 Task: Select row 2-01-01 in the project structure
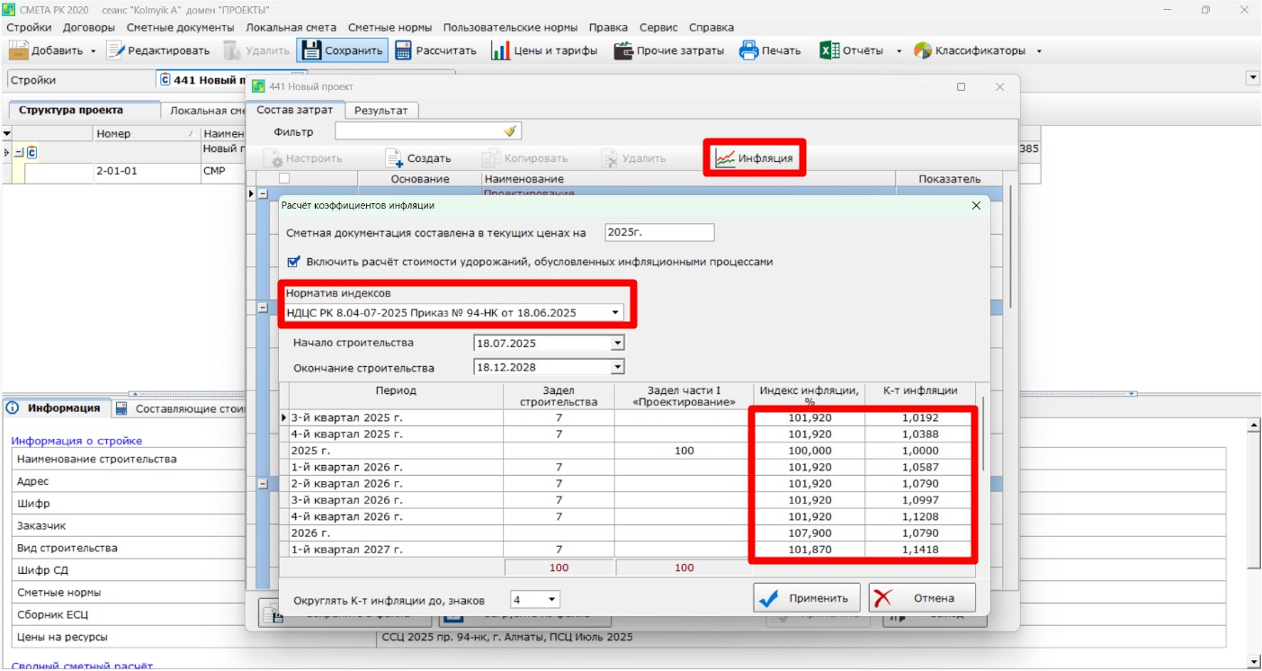point(126,171)
